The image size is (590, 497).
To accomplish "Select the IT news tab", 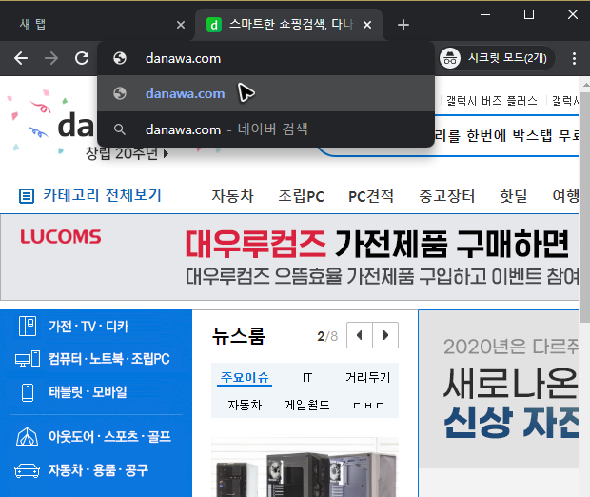I will click(x=307, y=377).
